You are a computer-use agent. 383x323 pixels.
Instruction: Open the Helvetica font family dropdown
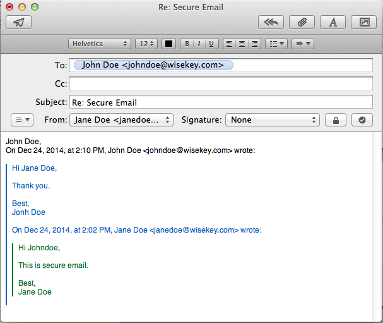coord(100,44)
